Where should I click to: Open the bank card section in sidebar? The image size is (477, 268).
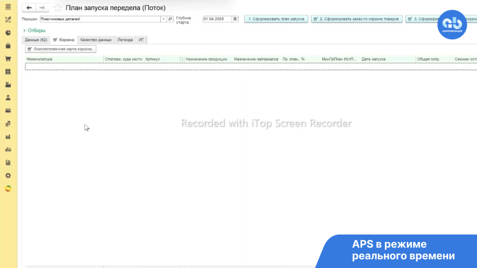coord(8,111)
